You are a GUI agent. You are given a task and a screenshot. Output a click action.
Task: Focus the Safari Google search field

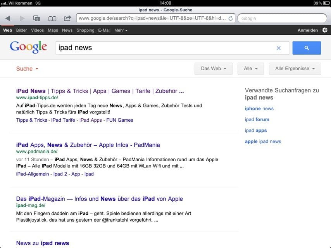(x=282, y=18)
